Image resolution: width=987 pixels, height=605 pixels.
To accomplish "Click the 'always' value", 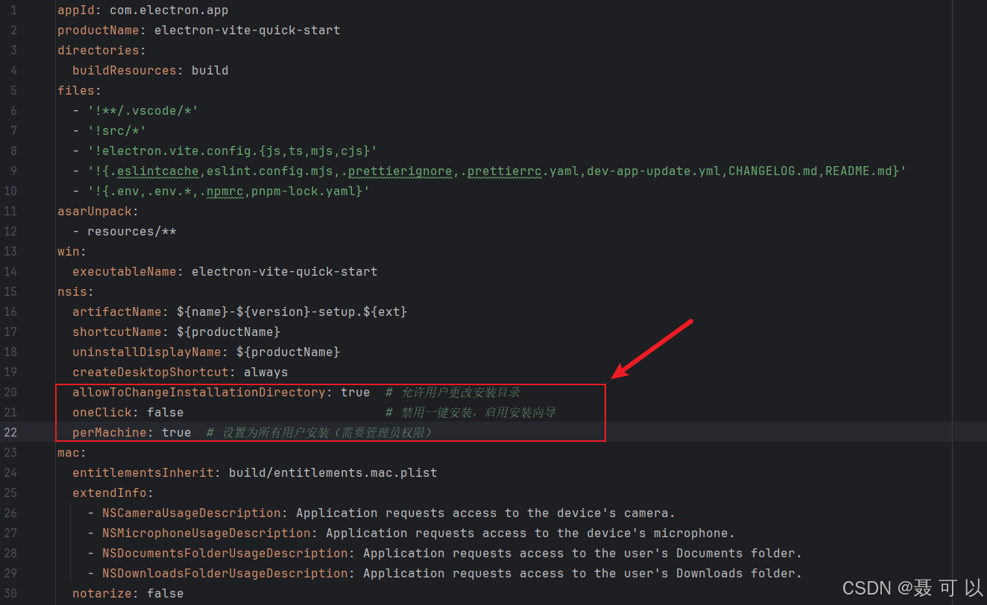I will [266, 373].
